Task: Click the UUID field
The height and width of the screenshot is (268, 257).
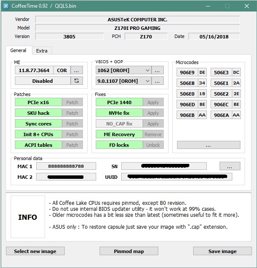Action: click(177, 177)
